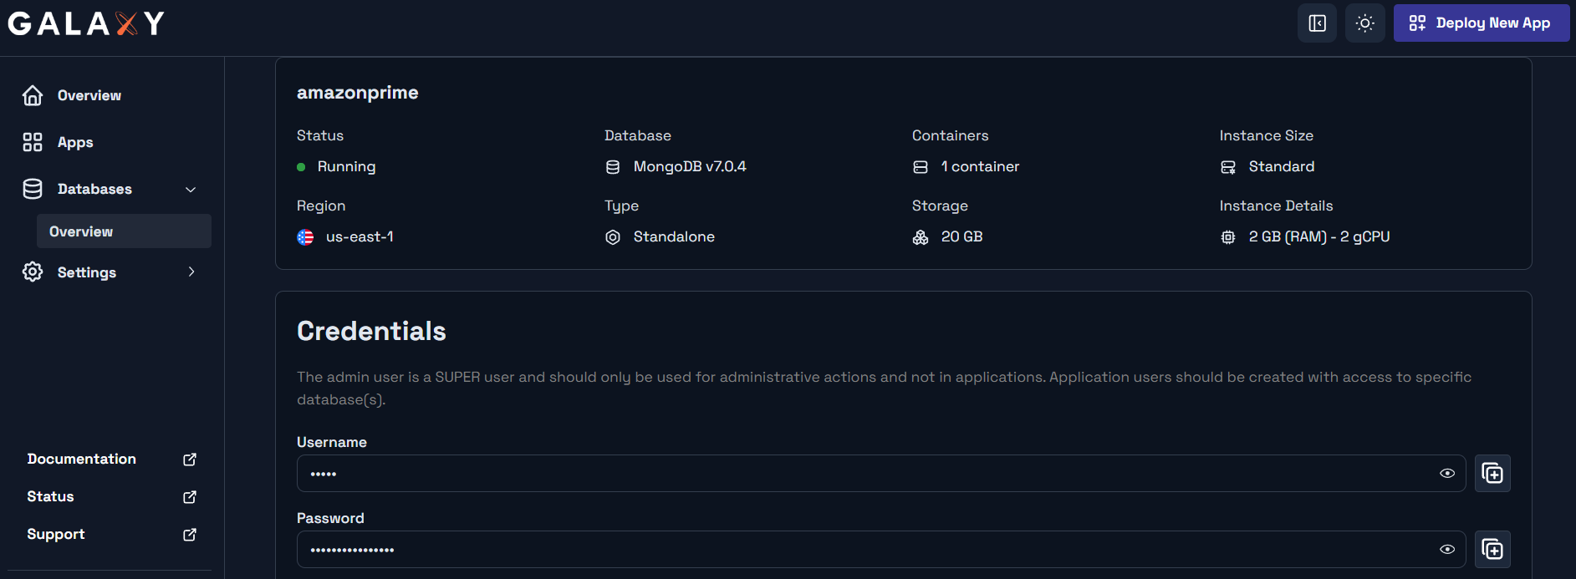Click the Instance Size icon
This screenshot has height=579, width=1576.
click(x=1228, y=167)
